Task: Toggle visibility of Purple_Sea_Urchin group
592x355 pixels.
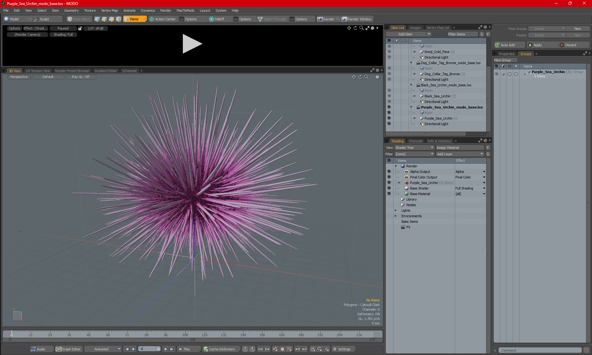Action: pos(496,74)
